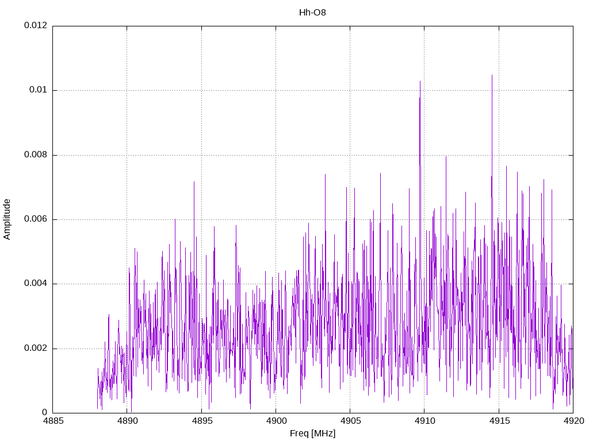The width and height of the screenshot is (589, 441).
Task: Click the 4885 x-axis tick label
Action: point(53,421)
